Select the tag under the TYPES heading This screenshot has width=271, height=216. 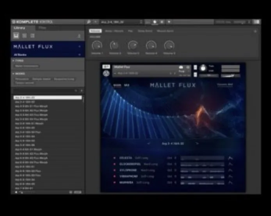(x=27, y=66)
